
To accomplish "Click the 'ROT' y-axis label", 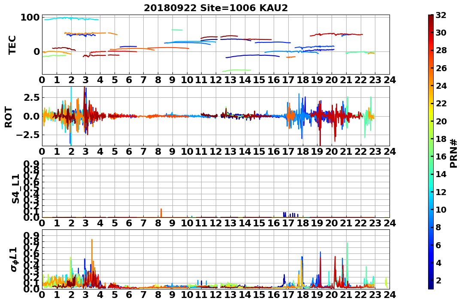I will pos(9,117).
